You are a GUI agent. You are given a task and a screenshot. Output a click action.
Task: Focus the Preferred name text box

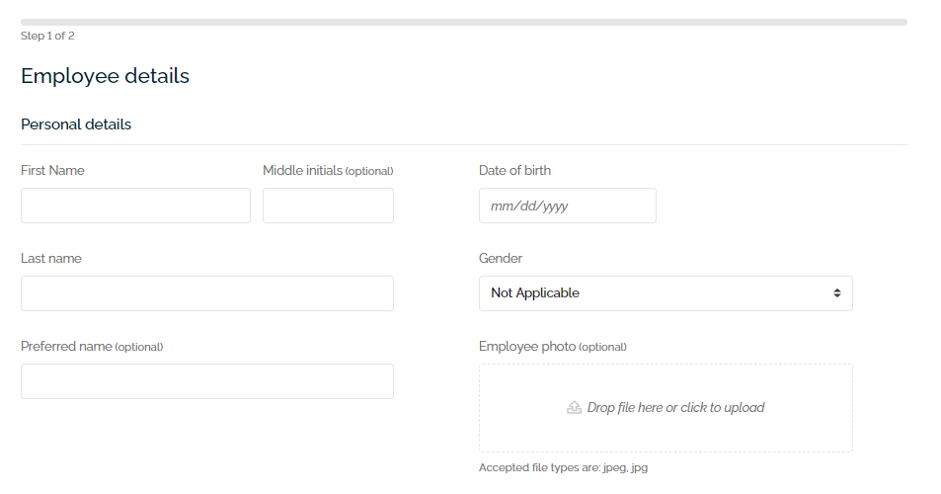(x=206, y=381)
